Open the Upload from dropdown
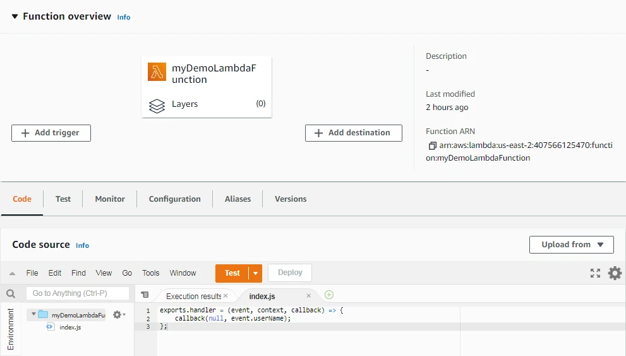The height and width of the screenshot is (356, 626). (x=571, y=245)
